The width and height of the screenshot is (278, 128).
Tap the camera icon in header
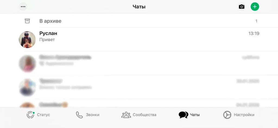point(241,7)
